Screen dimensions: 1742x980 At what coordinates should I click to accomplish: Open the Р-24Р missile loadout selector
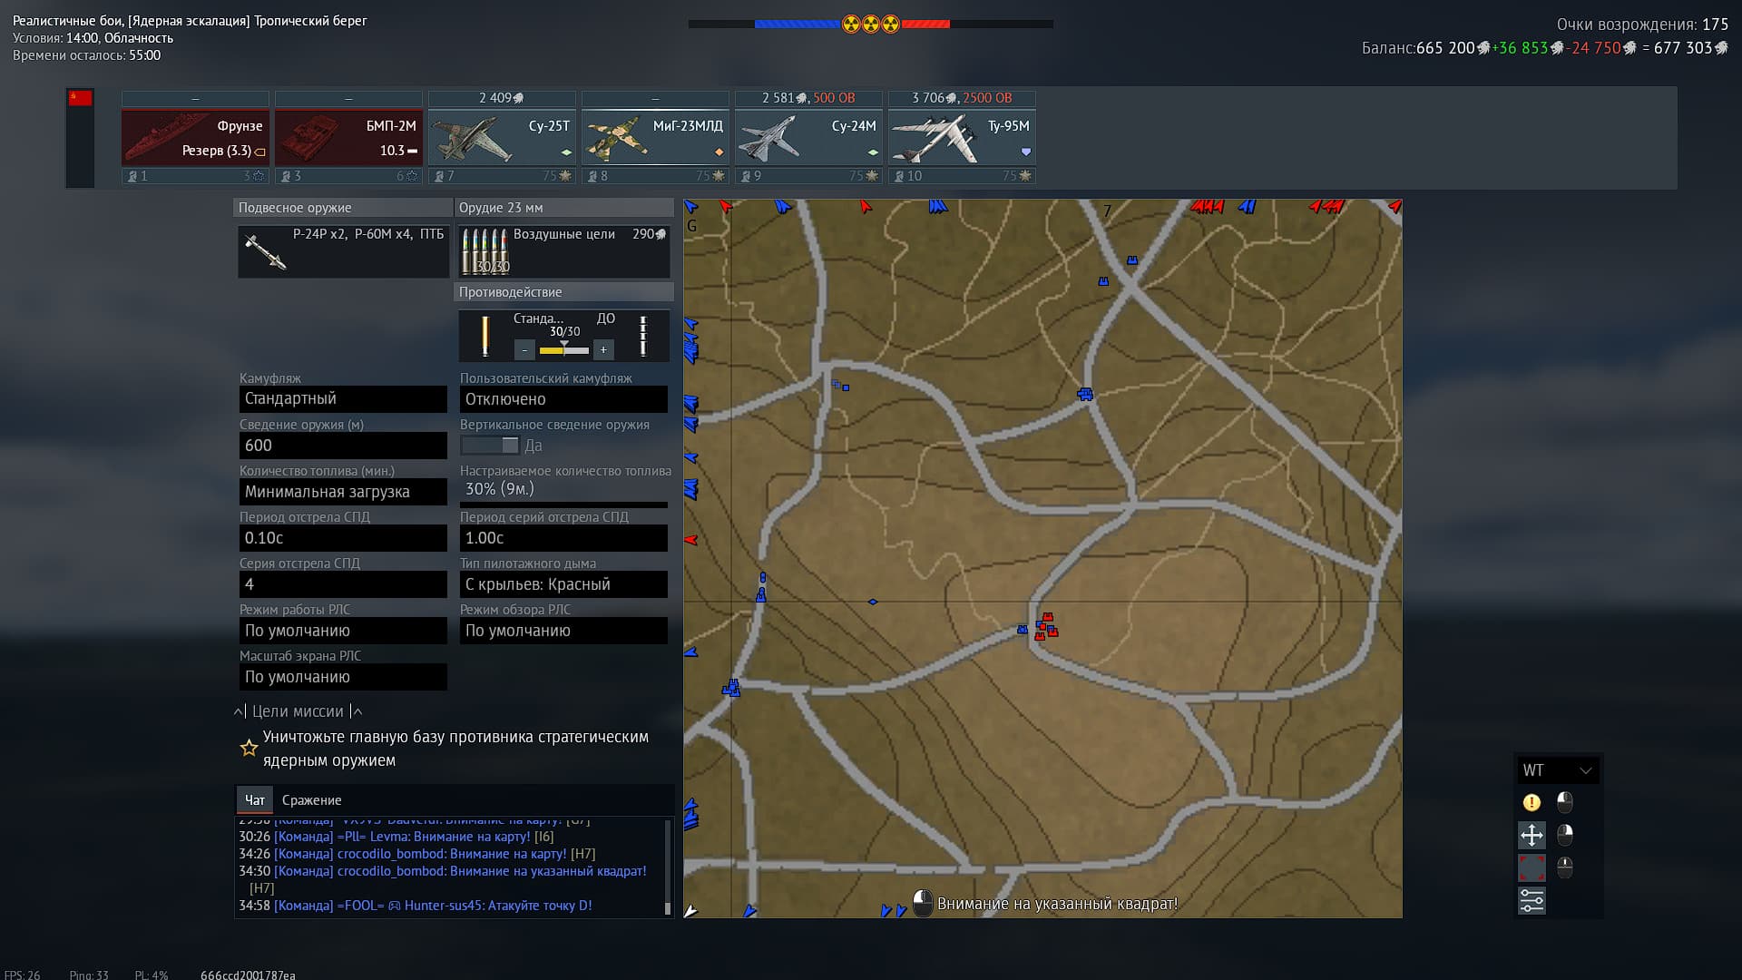pyautogui.click(x=343, y=251)
